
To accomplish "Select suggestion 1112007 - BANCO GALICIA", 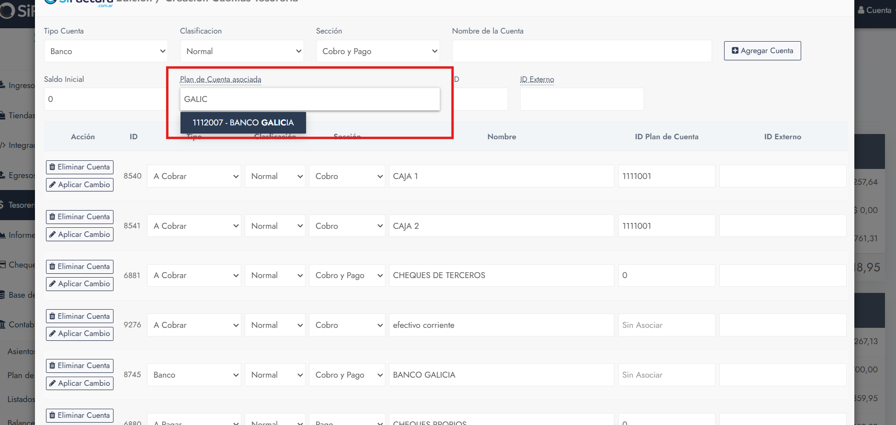I will (243, 123).
